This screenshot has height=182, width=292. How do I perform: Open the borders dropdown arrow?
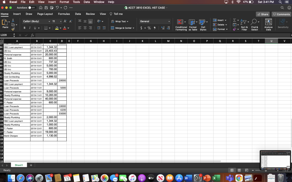tap(50, 28)
